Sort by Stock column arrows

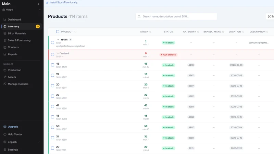[150, 32]
